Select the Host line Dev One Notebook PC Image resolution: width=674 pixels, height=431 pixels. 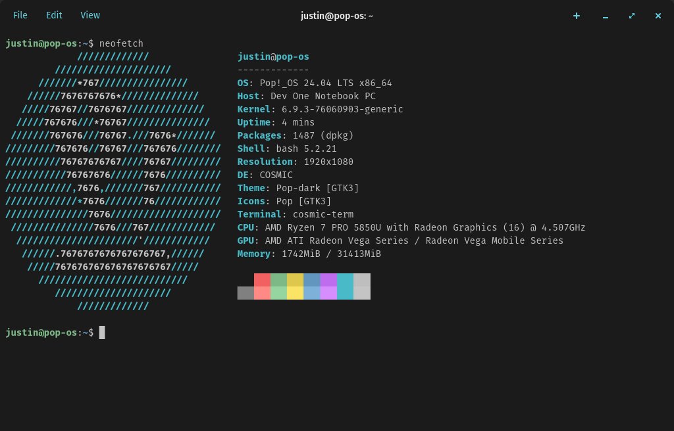coord(307,96)
